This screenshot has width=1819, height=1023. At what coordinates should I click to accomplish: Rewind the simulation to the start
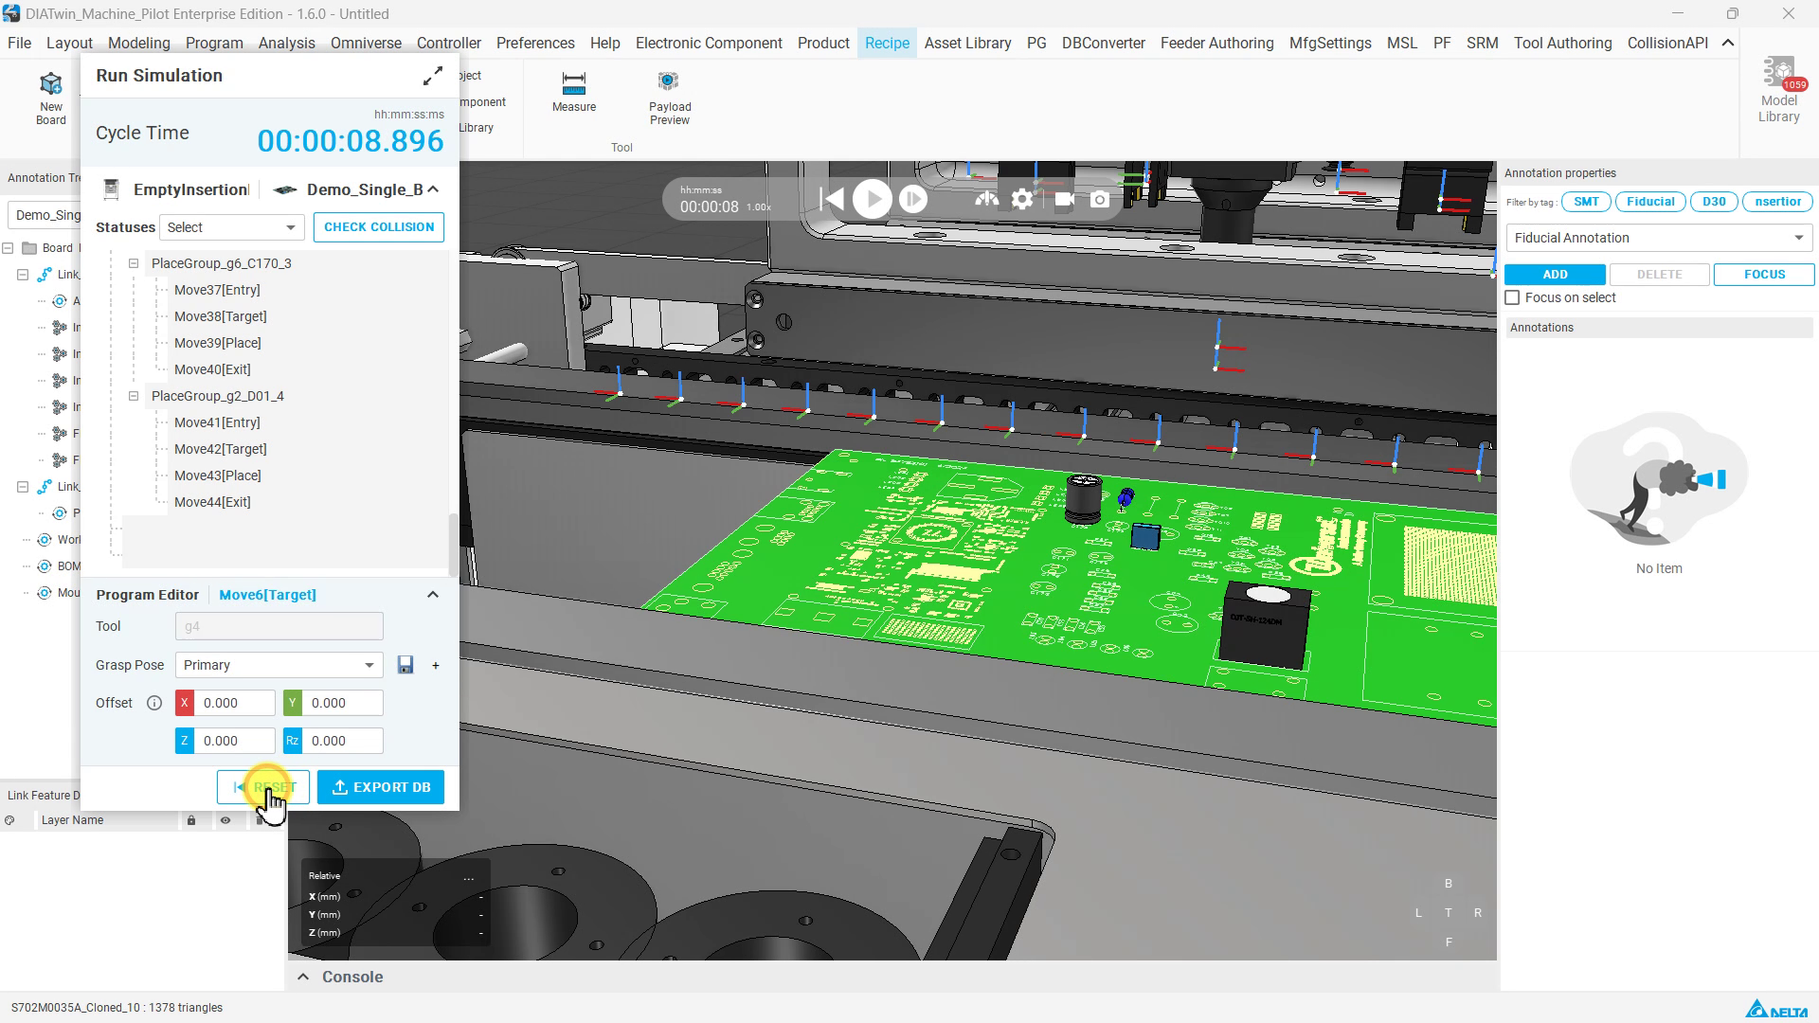832,199
